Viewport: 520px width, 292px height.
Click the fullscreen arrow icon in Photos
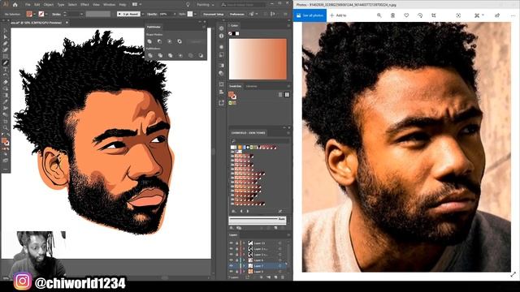(x=513, y=274)
